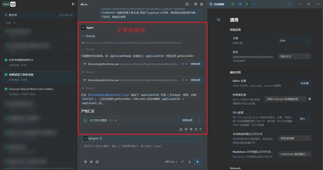Click the # context icon
Viewport: 323px width, 170px height.
[91, 162]
